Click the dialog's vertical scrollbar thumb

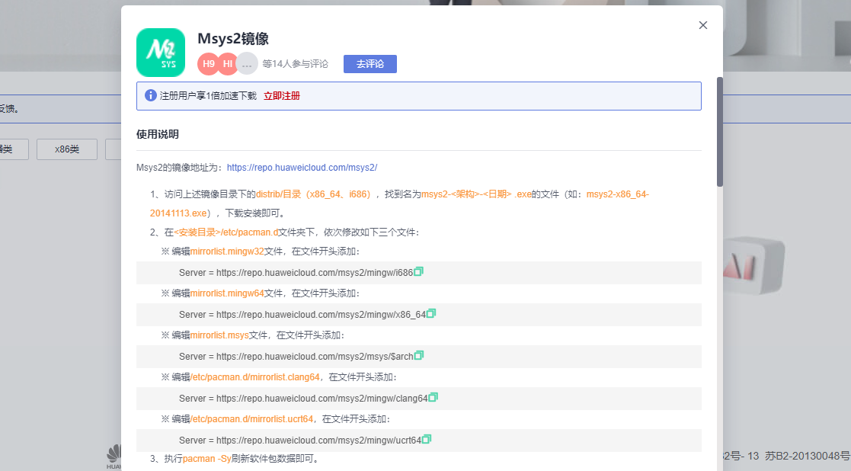(x=719, y=131)
